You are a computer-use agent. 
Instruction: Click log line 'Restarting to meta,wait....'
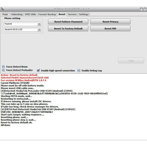(16, 99)
